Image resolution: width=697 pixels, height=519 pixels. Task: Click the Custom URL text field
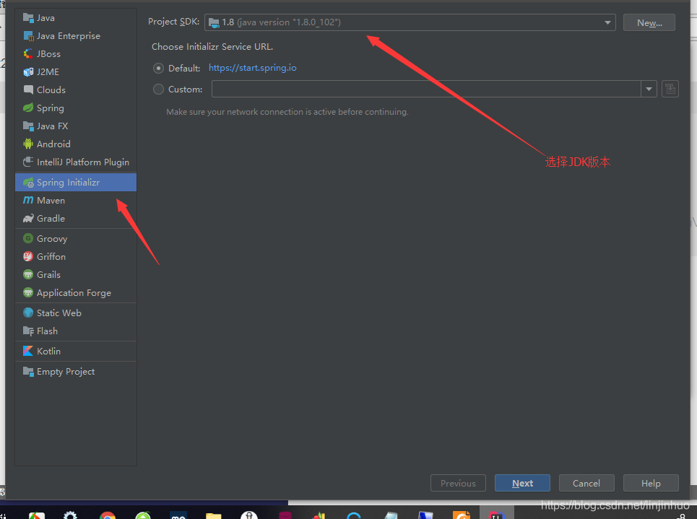pos(426,89)
